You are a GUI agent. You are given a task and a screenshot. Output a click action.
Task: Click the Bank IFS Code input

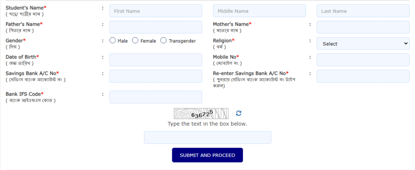tap(156, 97)
